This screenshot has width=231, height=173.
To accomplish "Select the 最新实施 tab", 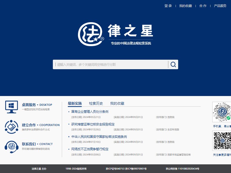I will pos(75,104).
